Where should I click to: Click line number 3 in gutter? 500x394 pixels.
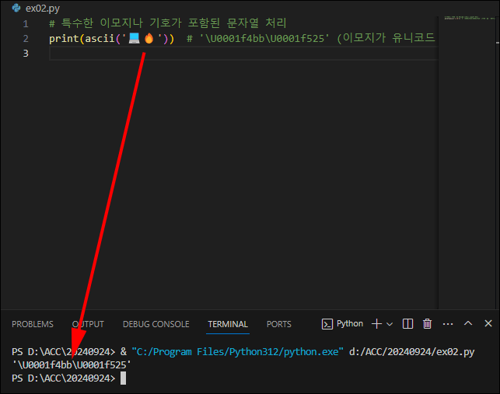pos(26,54)
